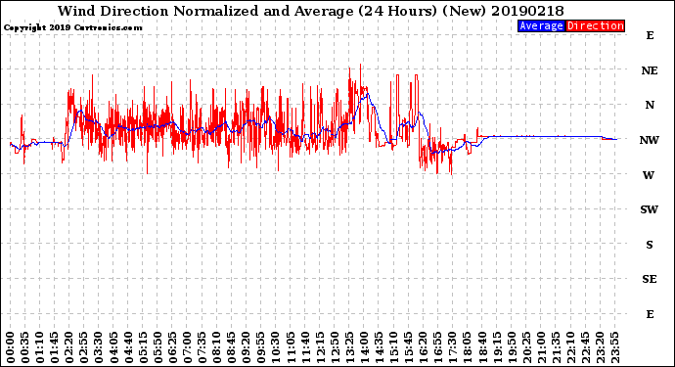Click the 00:00 time axis label

pos(11,347)
